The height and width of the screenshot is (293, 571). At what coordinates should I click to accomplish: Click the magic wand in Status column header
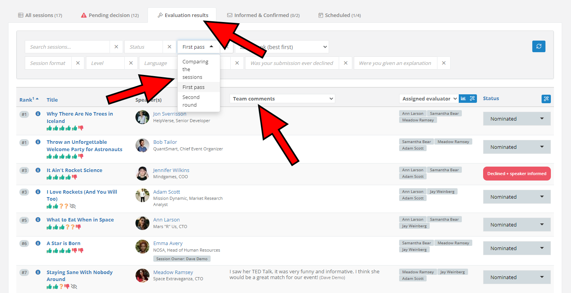tap(546, 99)
